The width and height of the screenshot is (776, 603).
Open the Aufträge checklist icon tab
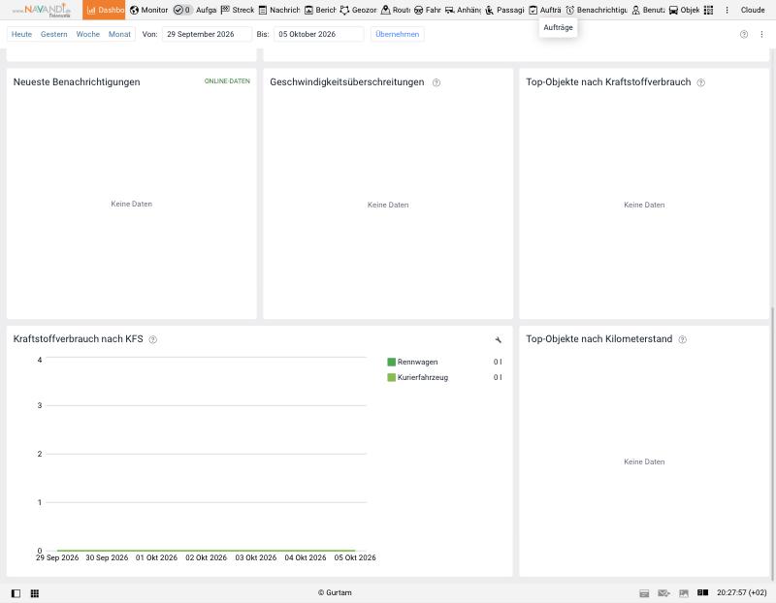545,10
